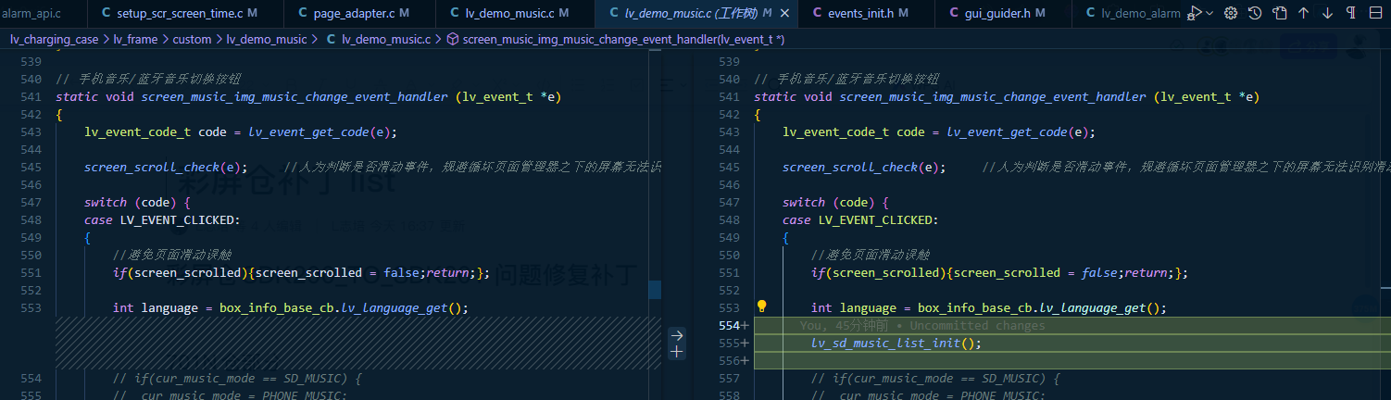Switch to events_init.h tab
Screen dimensions: 1391x400
pyautogui.click(x=868, y=13)
